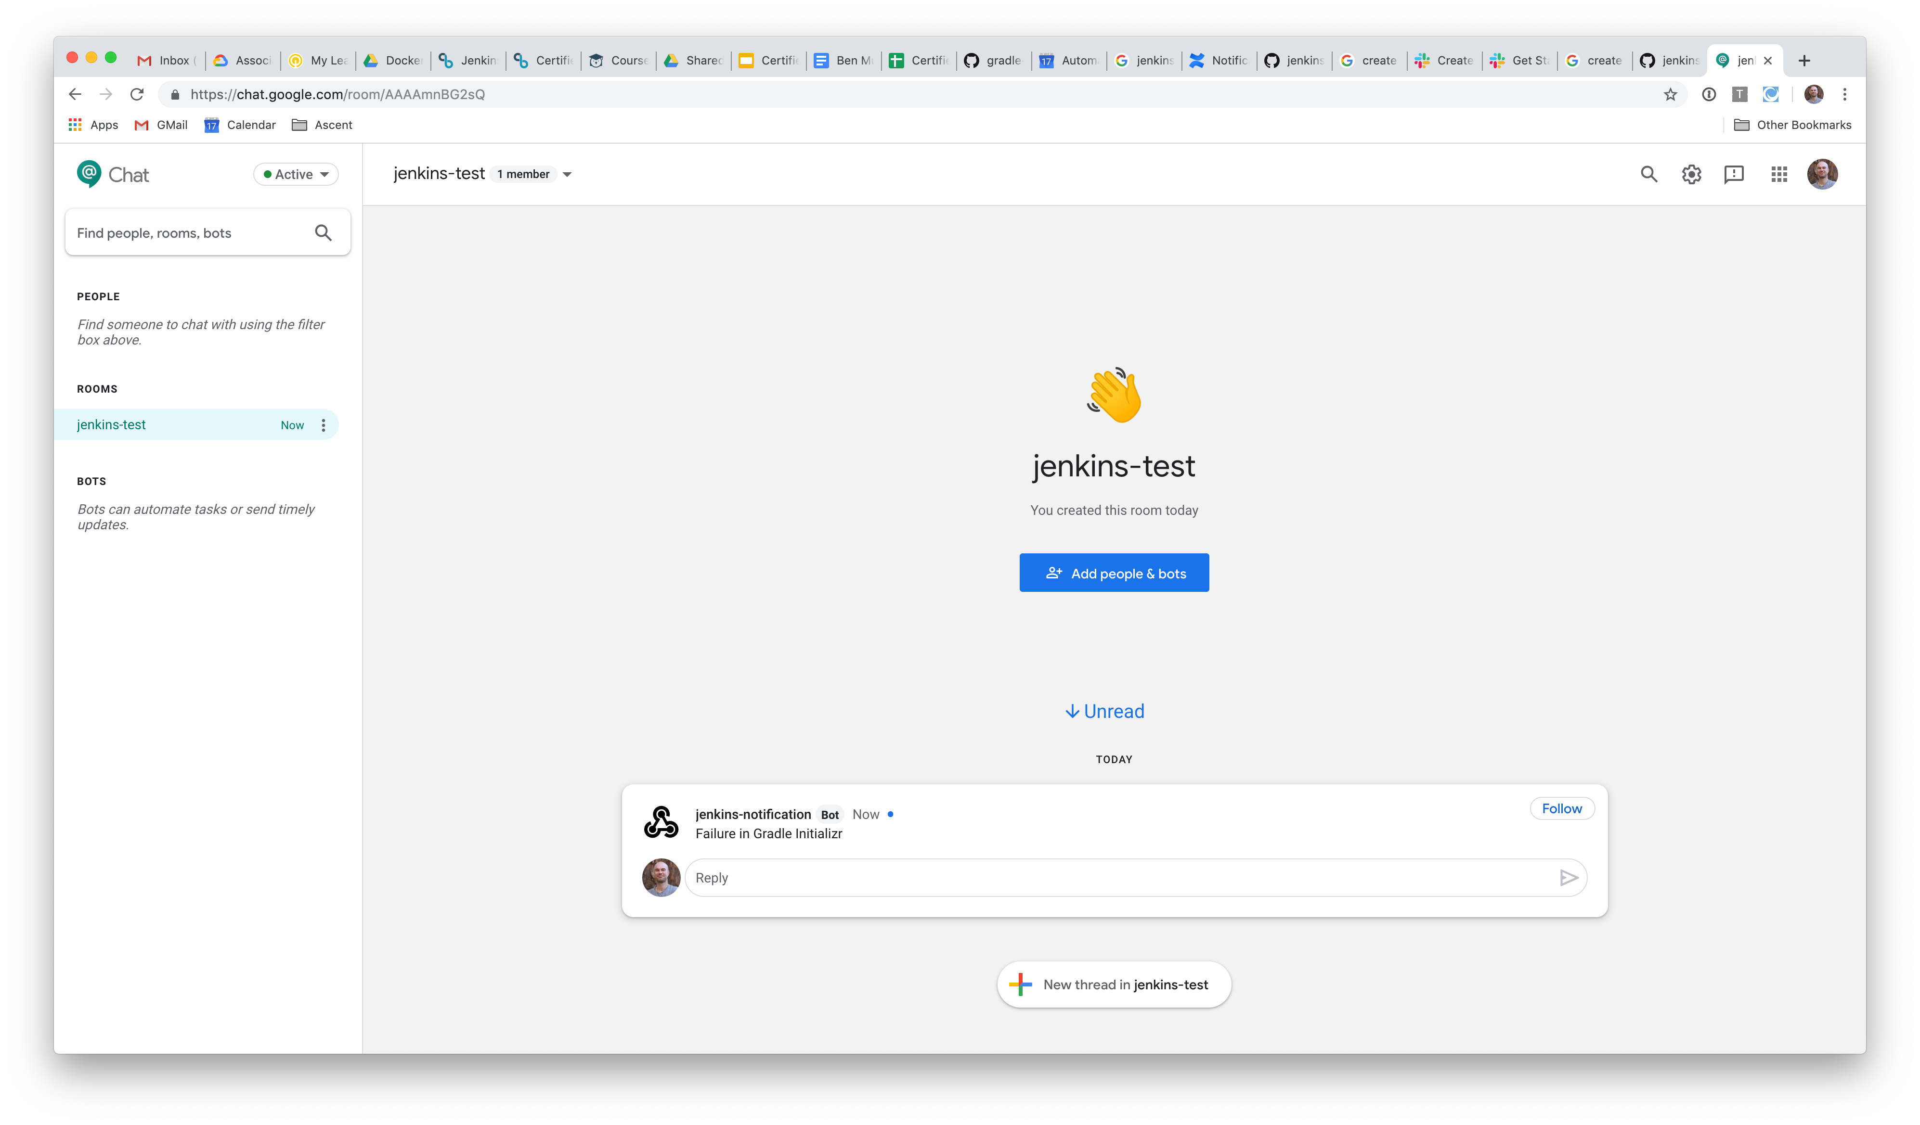
Task: Send feedback via the speech bubble icon
Action: (x=1735, y=174)
